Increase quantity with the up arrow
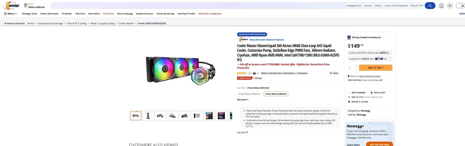The height and width of the screenshot is (146, 465). [x=356, y=66]
